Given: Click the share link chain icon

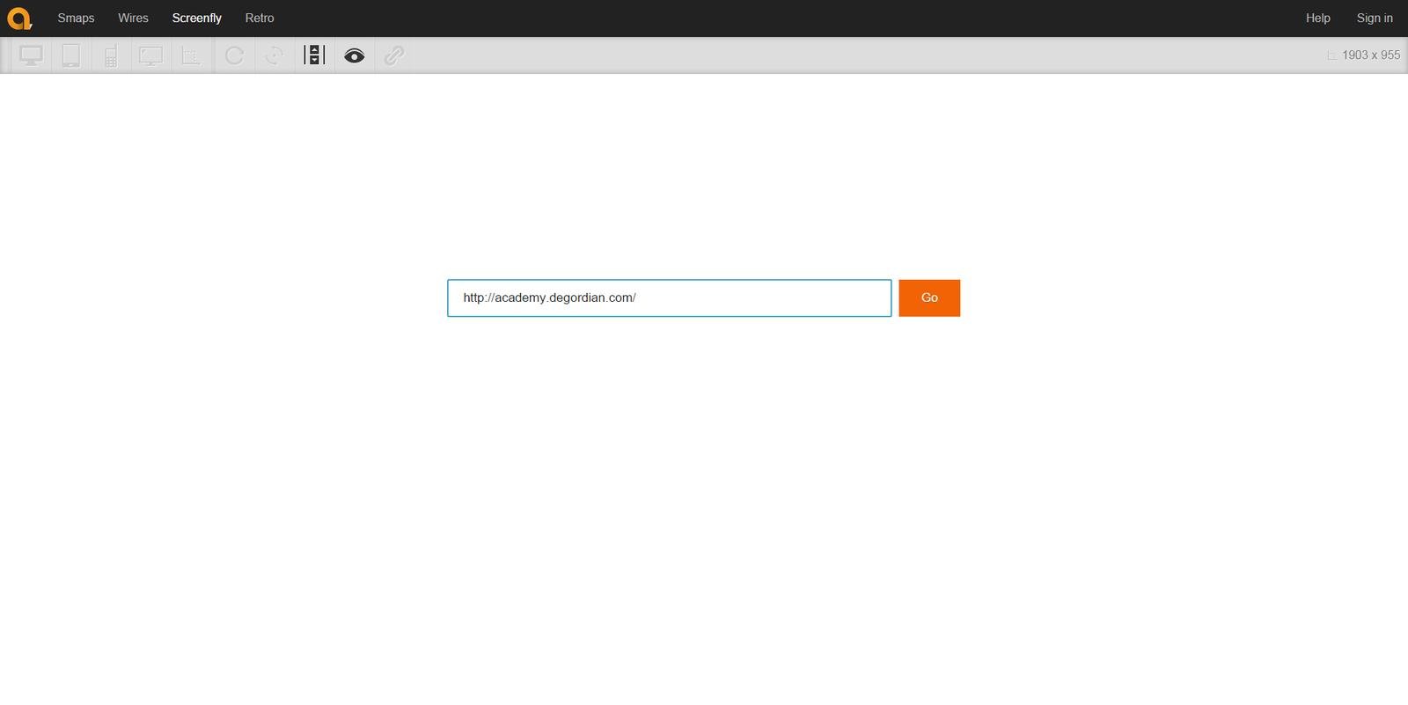Looking at the screenshot, I should (394, 55).
